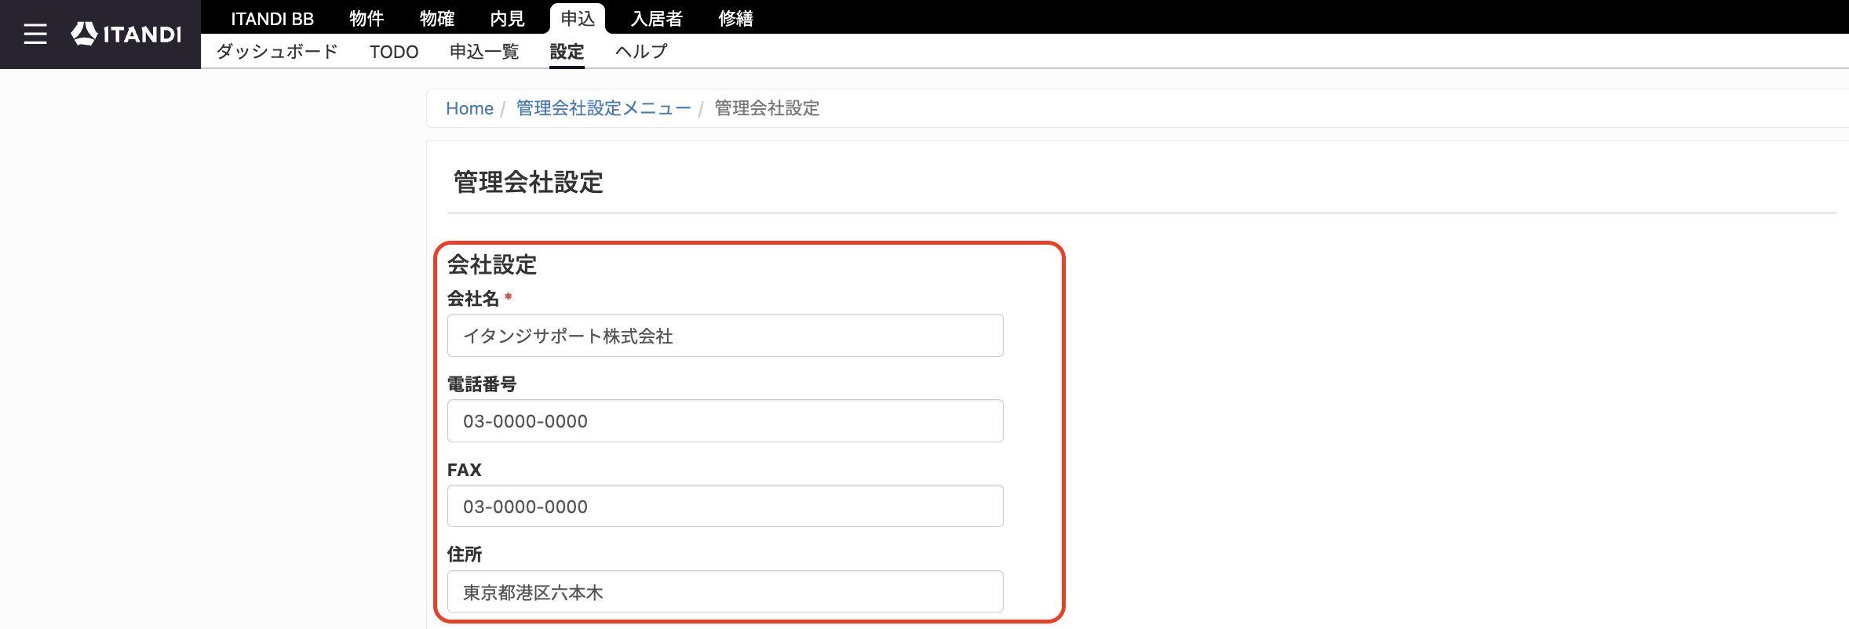Open the ITANDI BB tab
This screenshot has height=629, width=1849.
(272, 19)
